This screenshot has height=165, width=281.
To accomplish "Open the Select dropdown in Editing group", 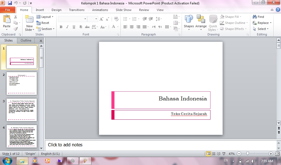I will pyautogui.click(x=261, y=29).
